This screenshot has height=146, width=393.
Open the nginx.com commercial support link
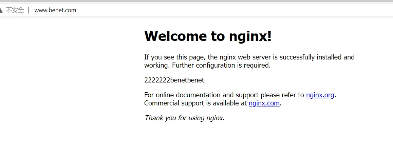264,103
